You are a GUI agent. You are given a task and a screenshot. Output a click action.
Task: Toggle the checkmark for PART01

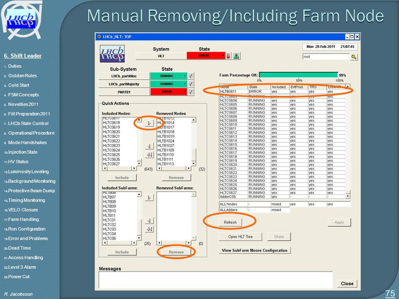[191, 92]
